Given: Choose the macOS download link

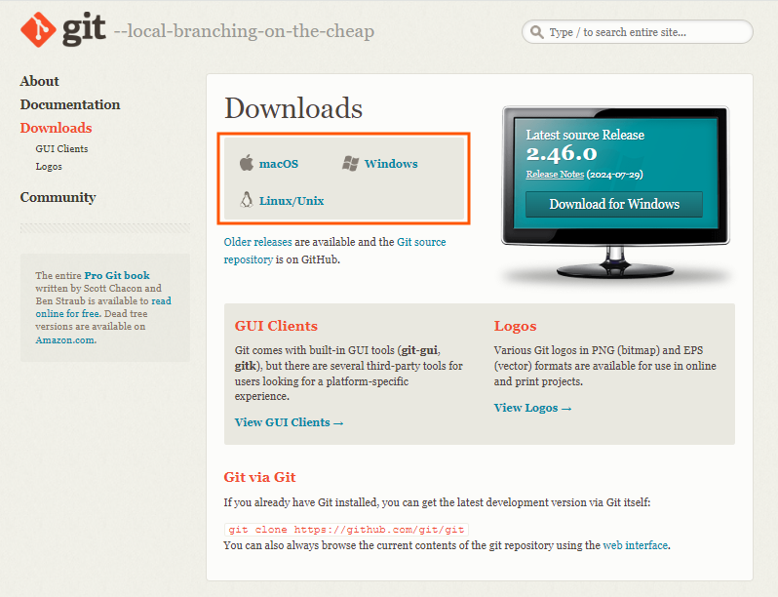Looking at the screenshot, I should 279,163.
